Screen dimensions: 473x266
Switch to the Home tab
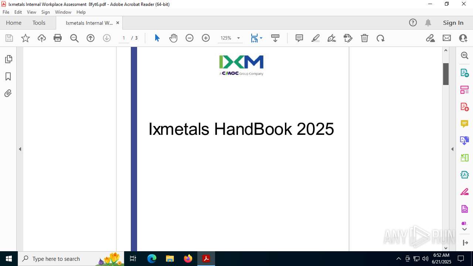tap(14, 23)
